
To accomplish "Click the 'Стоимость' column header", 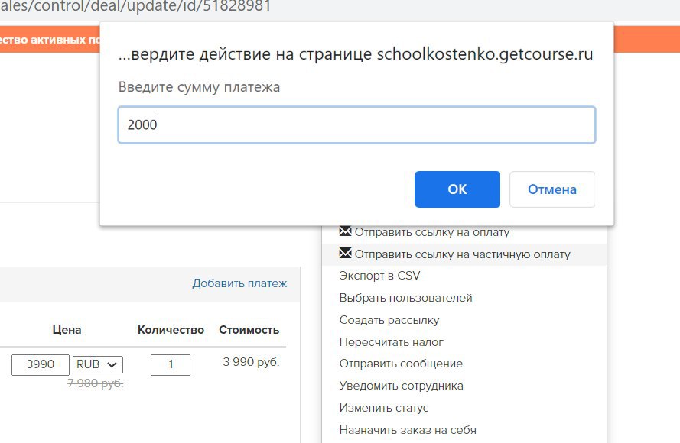I will [249, 330].
